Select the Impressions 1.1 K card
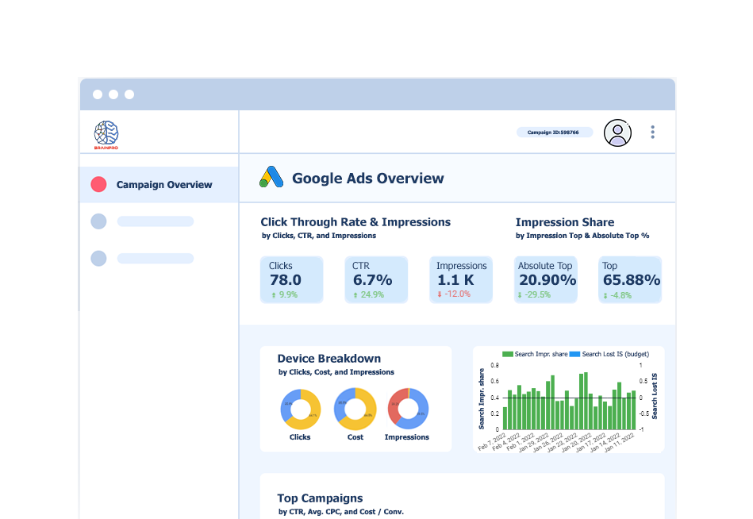This screenshot has height=519, width=753. tap(461, 279)
